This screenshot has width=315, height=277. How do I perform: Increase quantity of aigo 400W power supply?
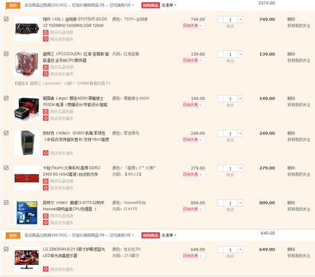240,99
